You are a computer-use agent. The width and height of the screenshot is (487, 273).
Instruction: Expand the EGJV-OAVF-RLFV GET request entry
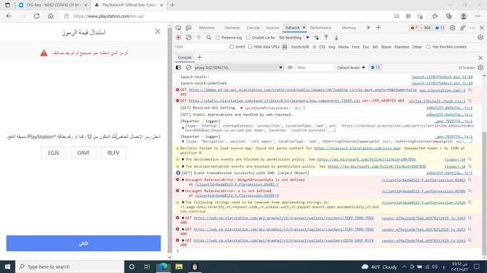click(x=183, y=240)
